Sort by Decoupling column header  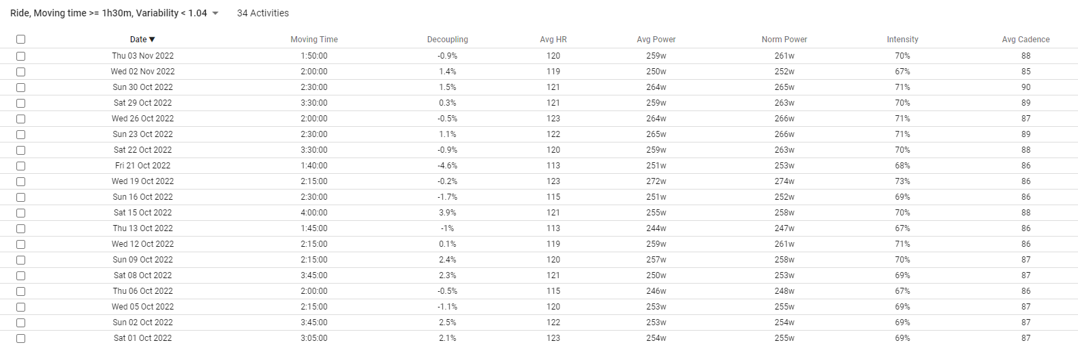click(448, 40)
